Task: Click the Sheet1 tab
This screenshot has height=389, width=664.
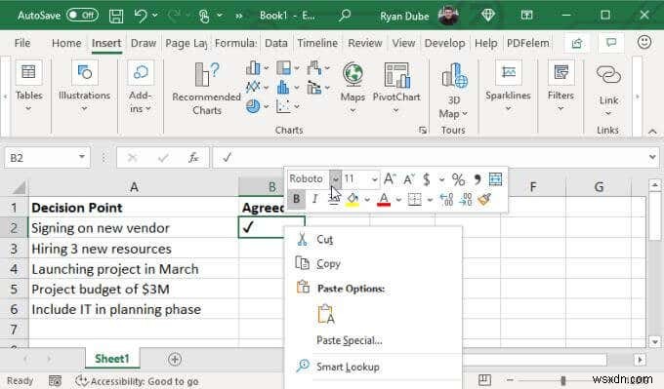Action: (111, 359)
